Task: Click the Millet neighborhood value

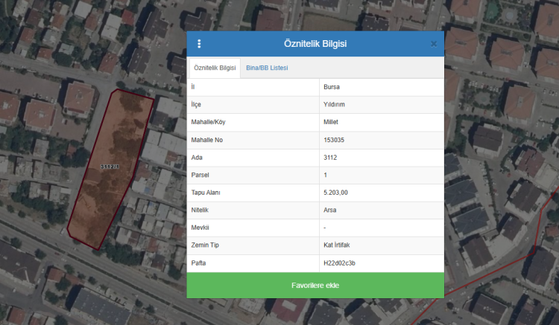Action: (332, 123)
